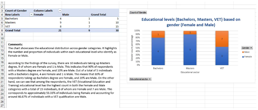The image size is (258, 110).
Task: Select row header 3
Action: [2, 11]
